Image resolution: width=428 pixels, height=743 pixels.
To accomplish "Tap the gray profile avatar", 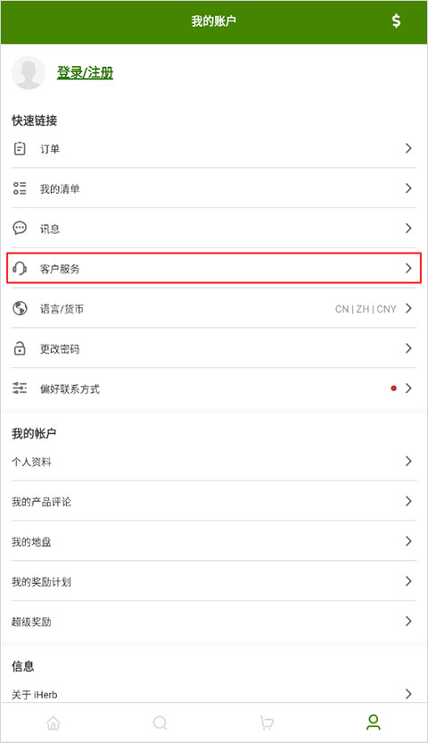I will pos(29,72).
